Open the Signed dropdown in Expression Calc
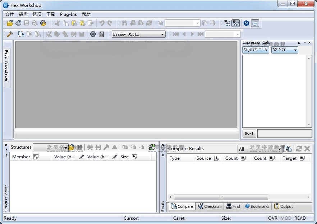The height and width of the screenshot is (224, 317). click(x=256, y=50)
